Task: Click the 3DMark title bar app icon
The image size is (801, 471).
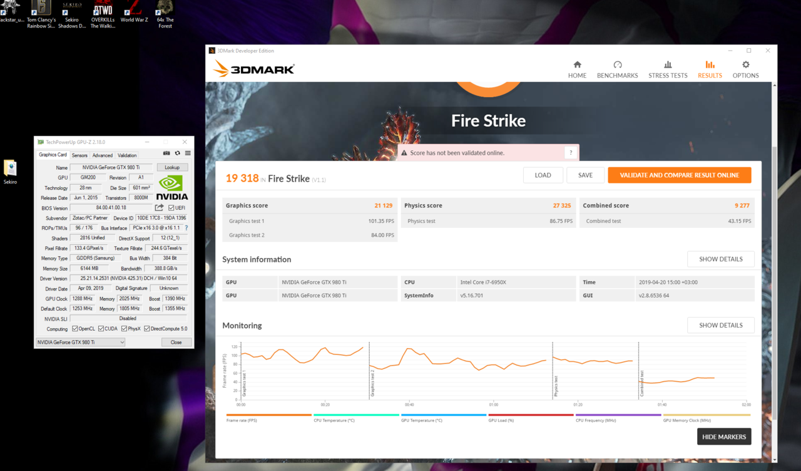Action: [212, 51]
